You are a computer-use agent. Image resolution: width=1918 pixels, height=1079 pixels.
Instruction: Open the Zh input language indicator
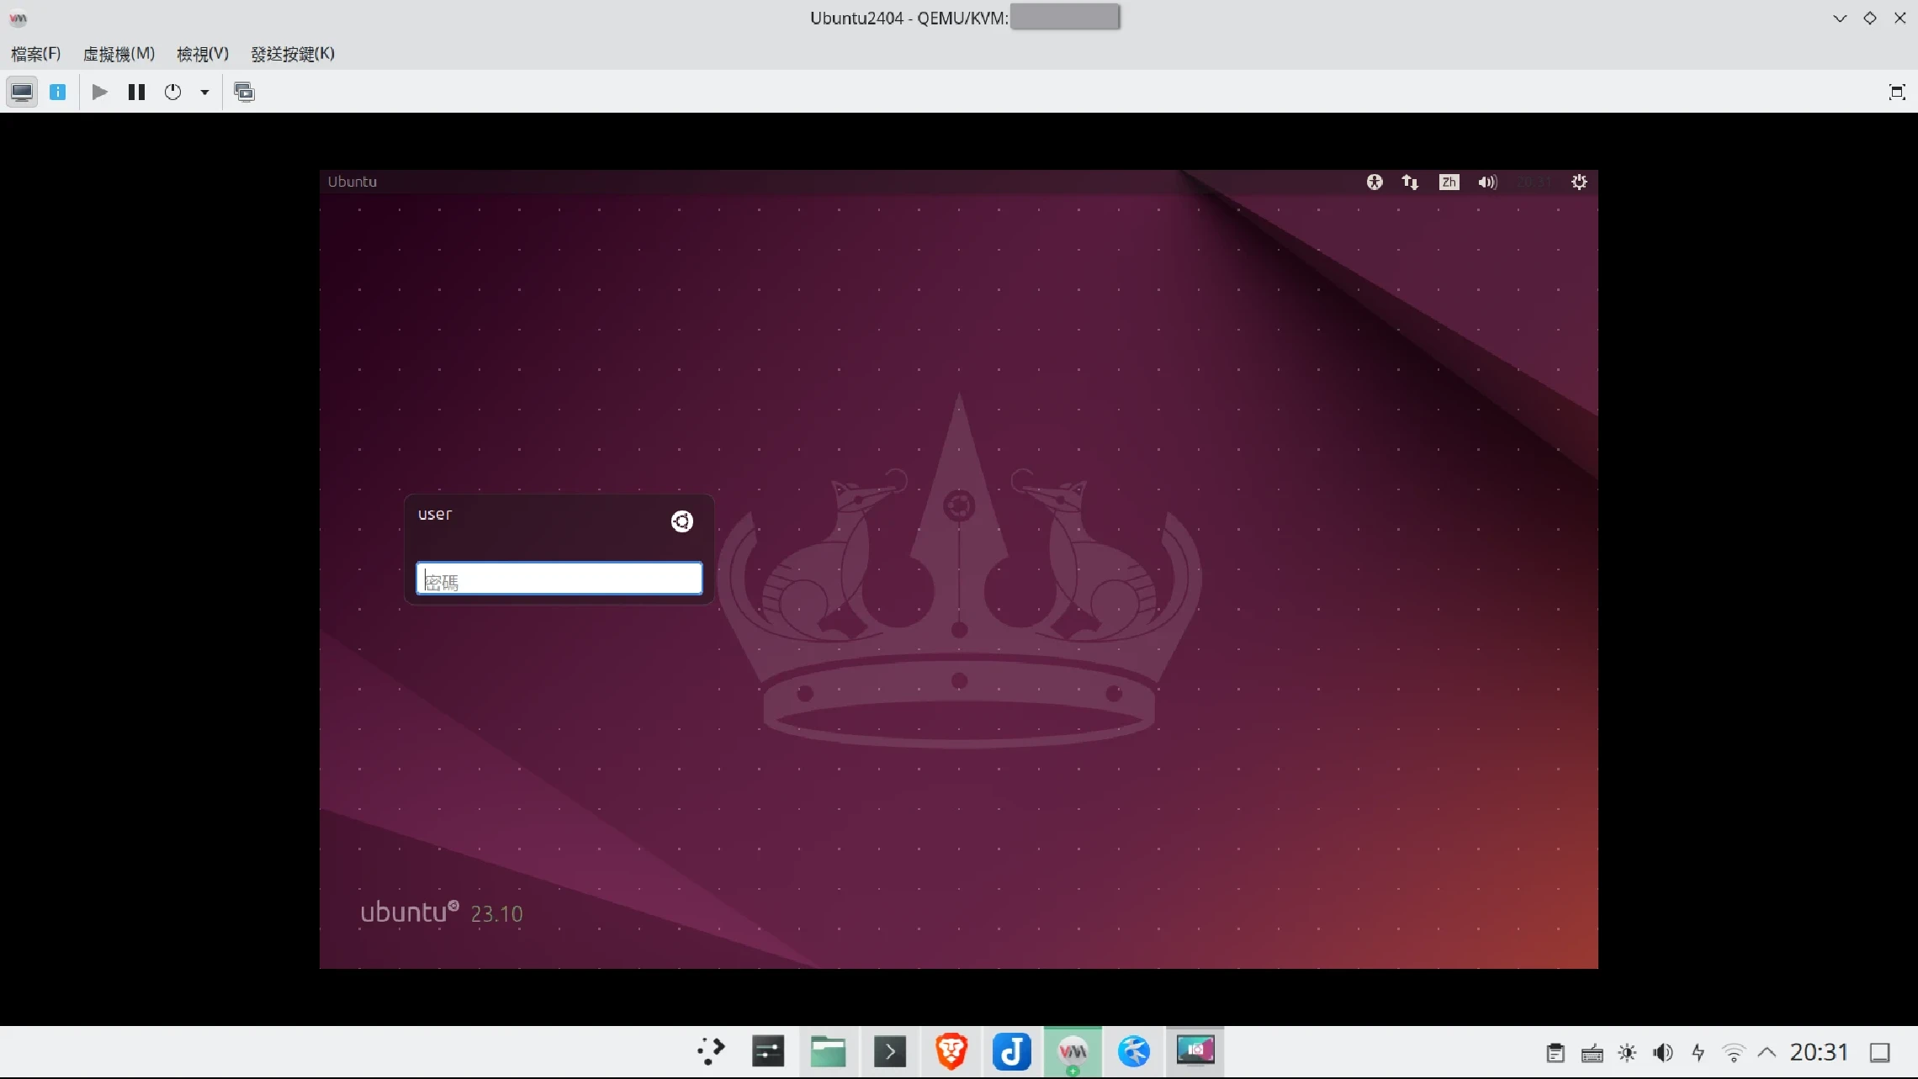coord(1449,182)
